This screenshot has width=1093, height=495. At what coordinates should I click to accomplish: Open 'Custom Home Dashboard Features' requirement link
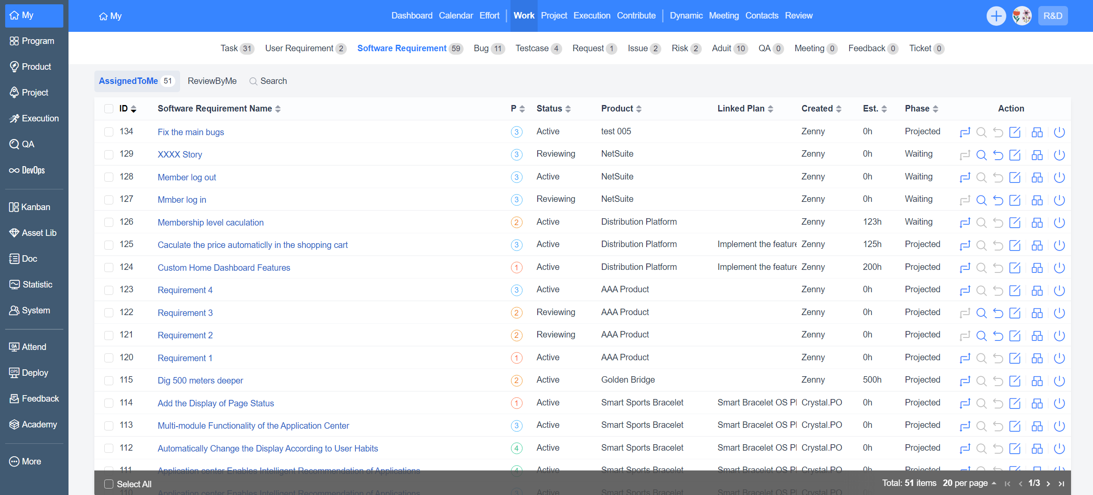224,268
